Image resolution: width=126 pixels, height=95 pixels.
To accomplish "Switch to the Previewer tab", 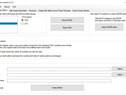I will (33, 11).
